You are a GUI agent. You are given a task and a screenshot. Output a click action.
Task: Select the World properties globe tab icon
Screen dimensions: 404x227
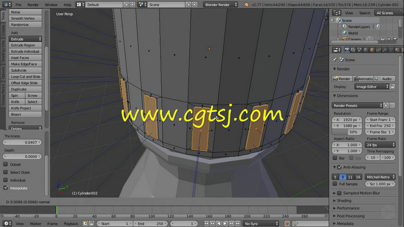pos(366,50)
